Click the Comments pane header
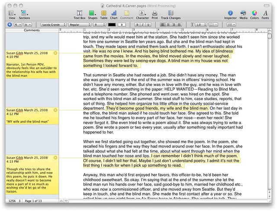277x211 pixels. click(x=32, y=30)
